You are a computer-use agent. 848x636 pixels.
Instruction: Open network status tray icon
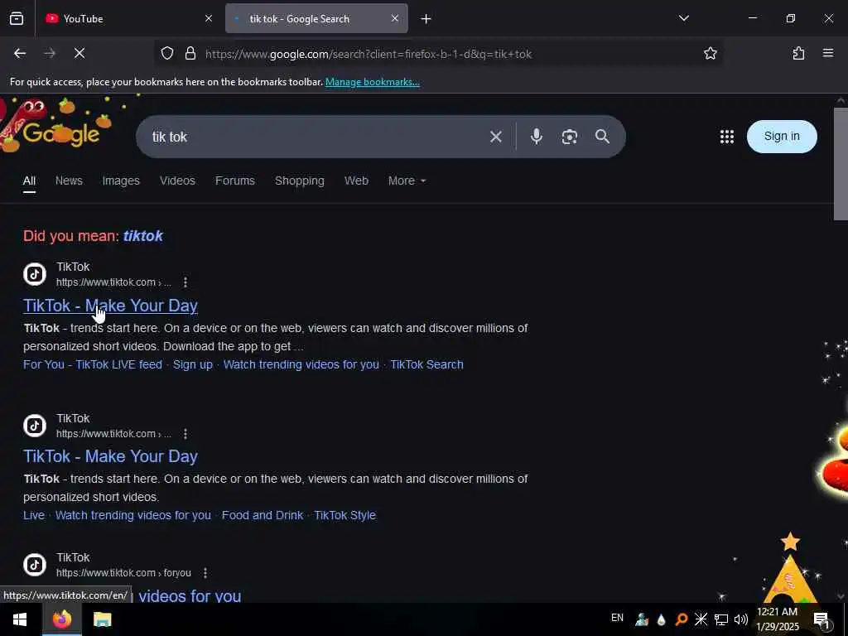click(x=721, y=619)
